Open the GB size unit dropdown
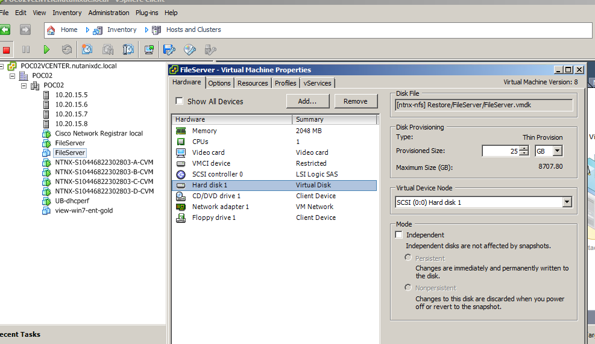 tap(556, 151)
